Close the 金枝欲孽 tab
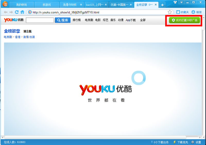 point(156,5)
